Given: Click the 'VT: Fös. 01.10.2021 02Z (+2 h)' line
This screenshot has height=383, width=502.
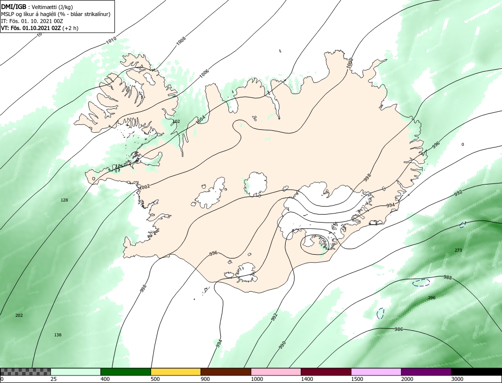Looking at the screenshot, I should click(40, 28).
